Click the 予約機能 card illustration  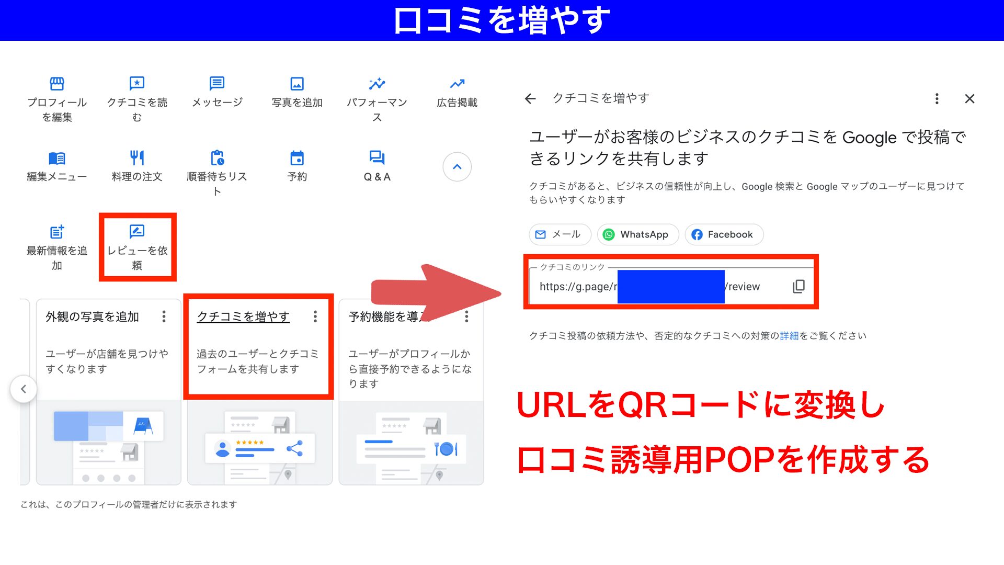[x=411, y=443]
